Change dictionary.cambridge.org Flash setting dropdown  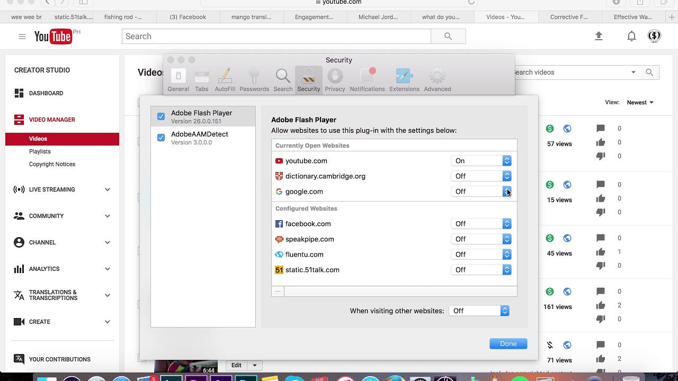pos(481,176)
